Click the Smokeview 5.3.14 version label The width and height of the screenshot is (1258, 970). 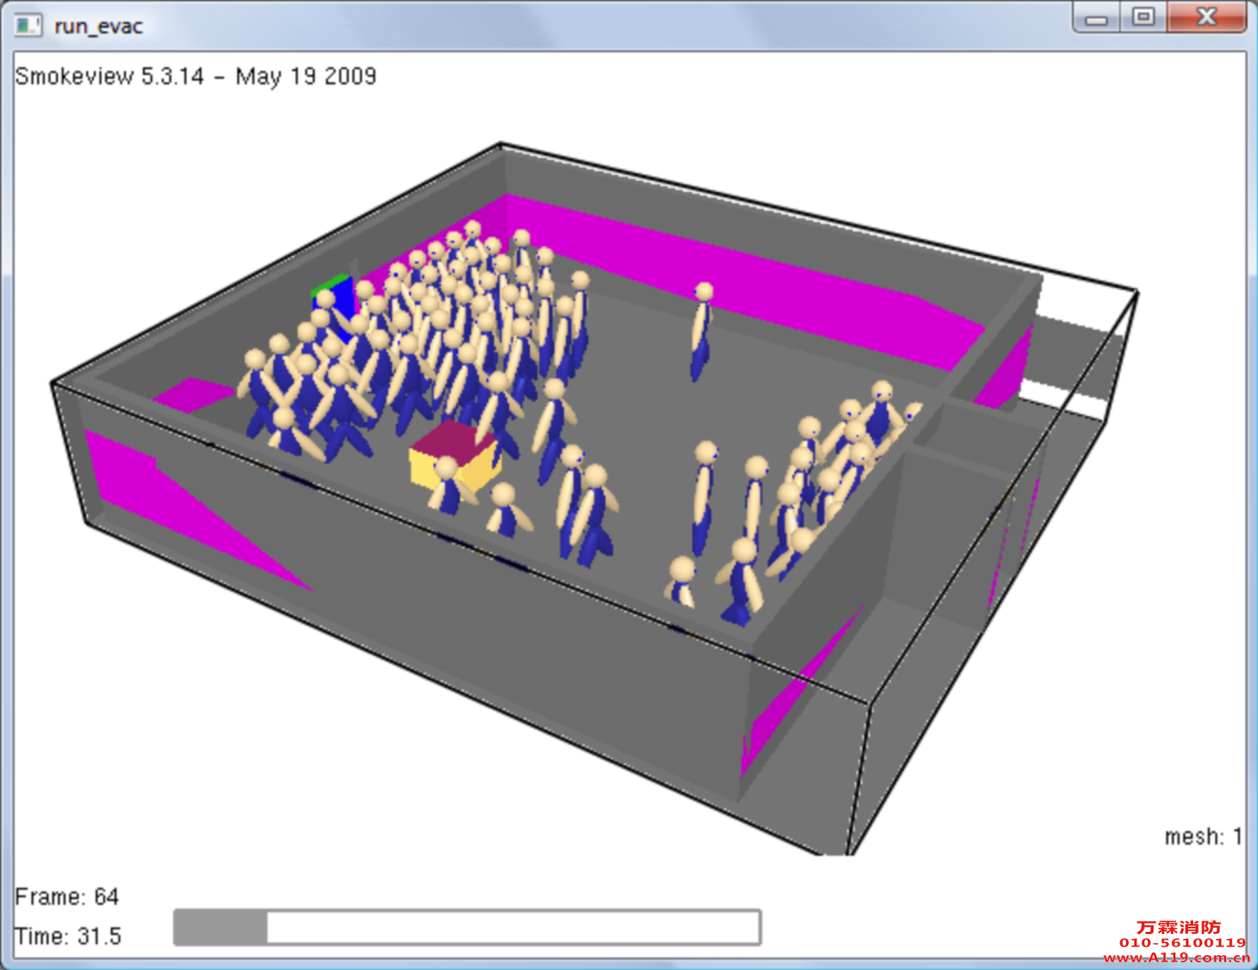tap(195, 76)
